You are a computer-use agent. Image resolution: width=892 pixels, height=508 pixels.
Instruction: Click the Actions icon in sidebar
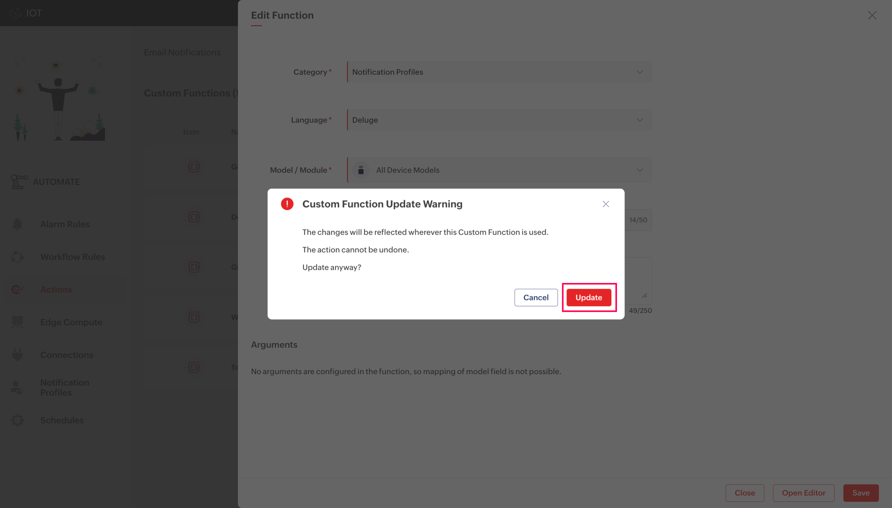click(x=17, y=289)
